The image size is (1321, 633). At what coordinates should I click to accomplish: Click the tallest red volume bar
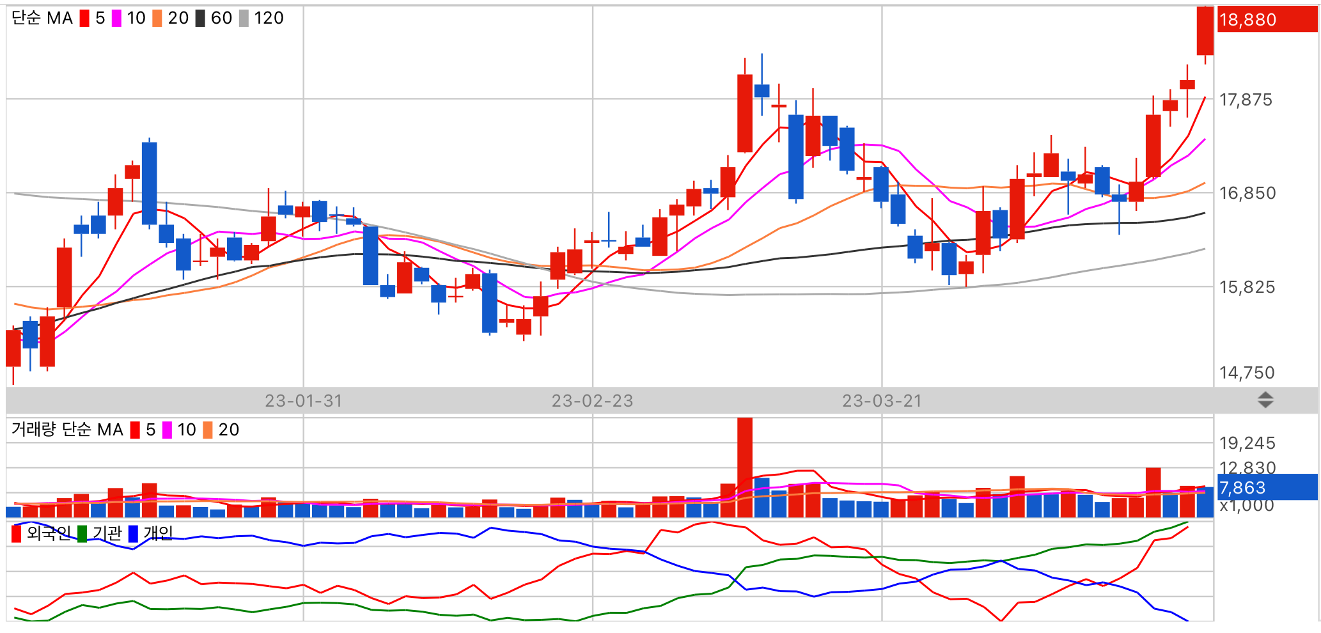click(745, 467)
